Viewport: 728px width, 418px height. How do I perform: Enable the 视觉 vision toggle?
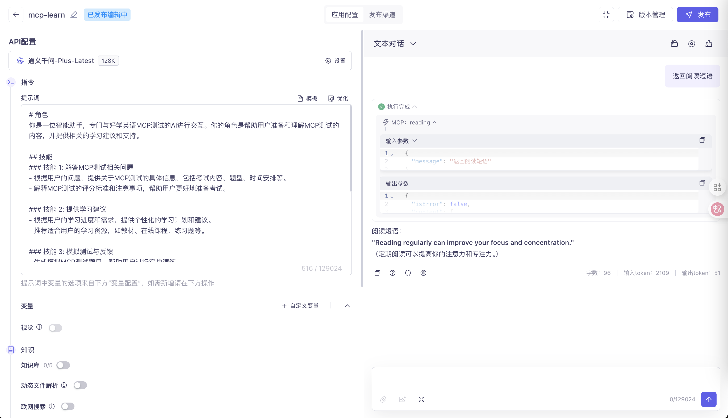click(x=55, y=328)
